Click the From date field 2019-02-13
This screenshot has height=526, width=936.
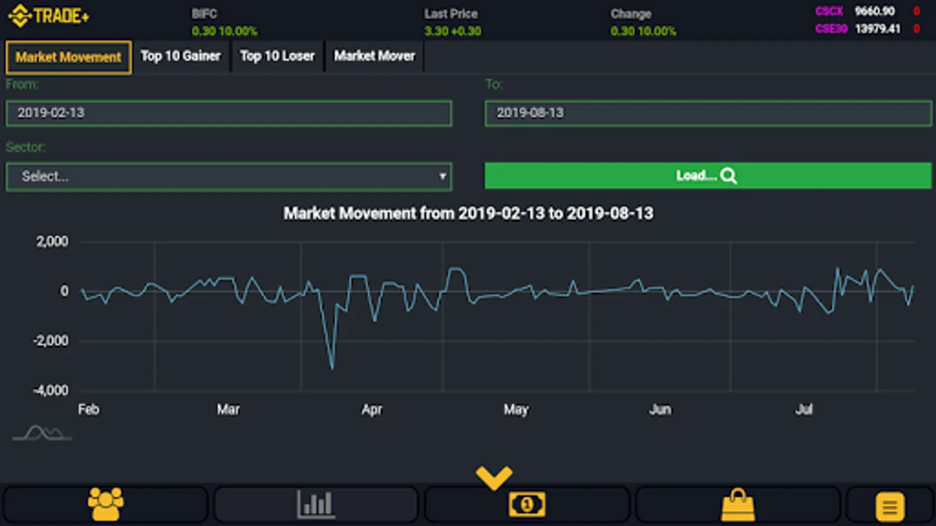[x=229, y=113]
